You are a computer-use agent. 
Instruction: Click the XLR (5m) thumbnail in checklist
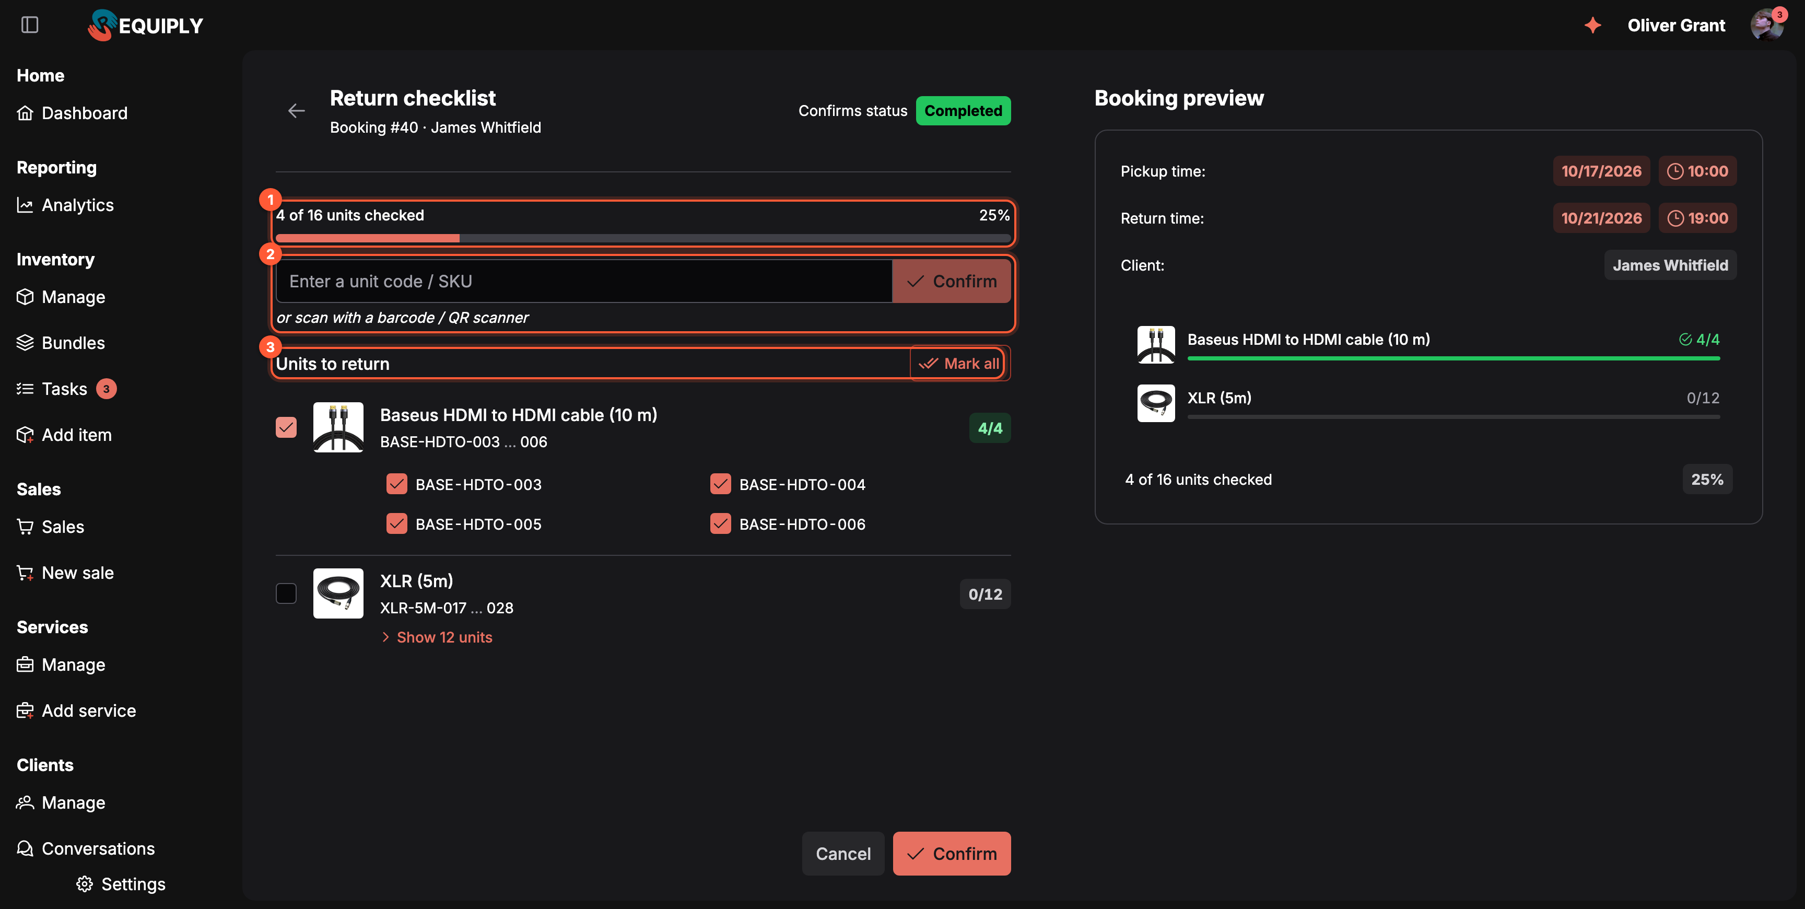338,593
